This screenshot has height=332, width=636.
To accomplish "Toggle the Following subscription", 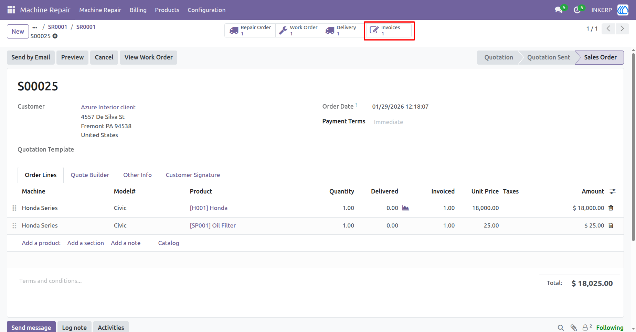I will tap(609, 328).
